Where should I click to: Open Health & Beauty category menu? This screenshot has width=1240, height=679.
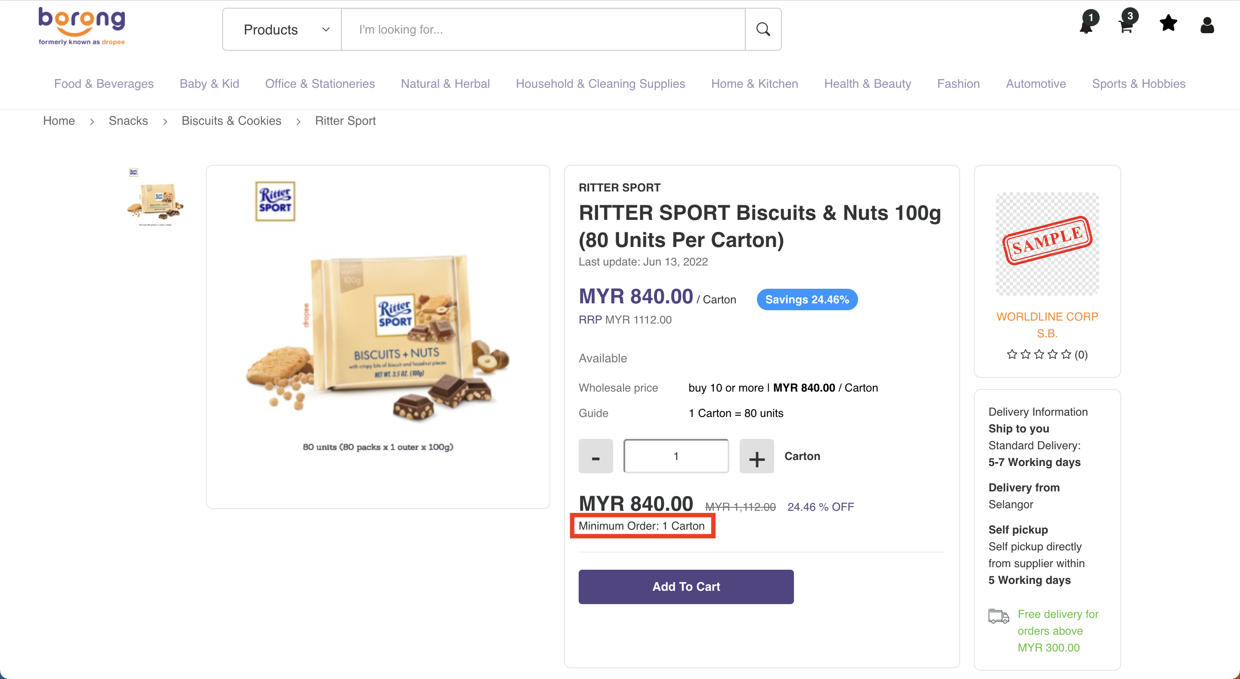pos(868,84)
